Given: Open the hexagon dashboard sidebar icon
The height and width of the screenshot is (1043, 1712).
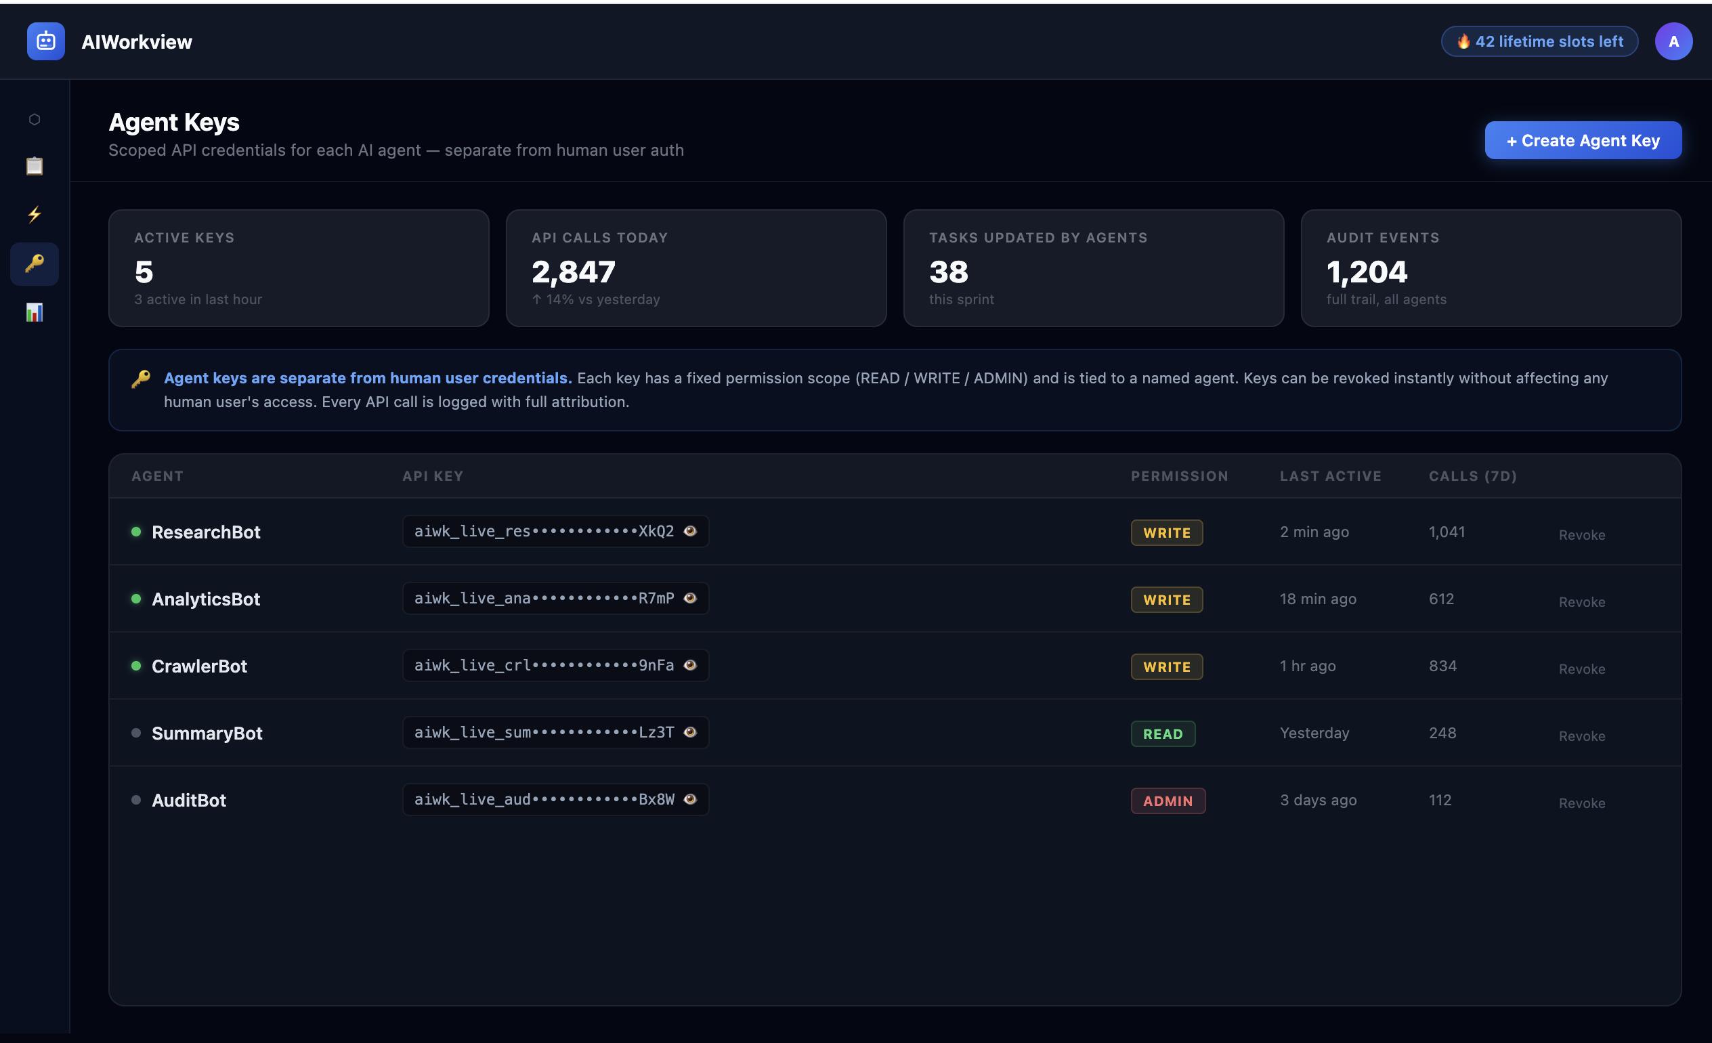Looking at the screenshot, I should tap(34, 119).
